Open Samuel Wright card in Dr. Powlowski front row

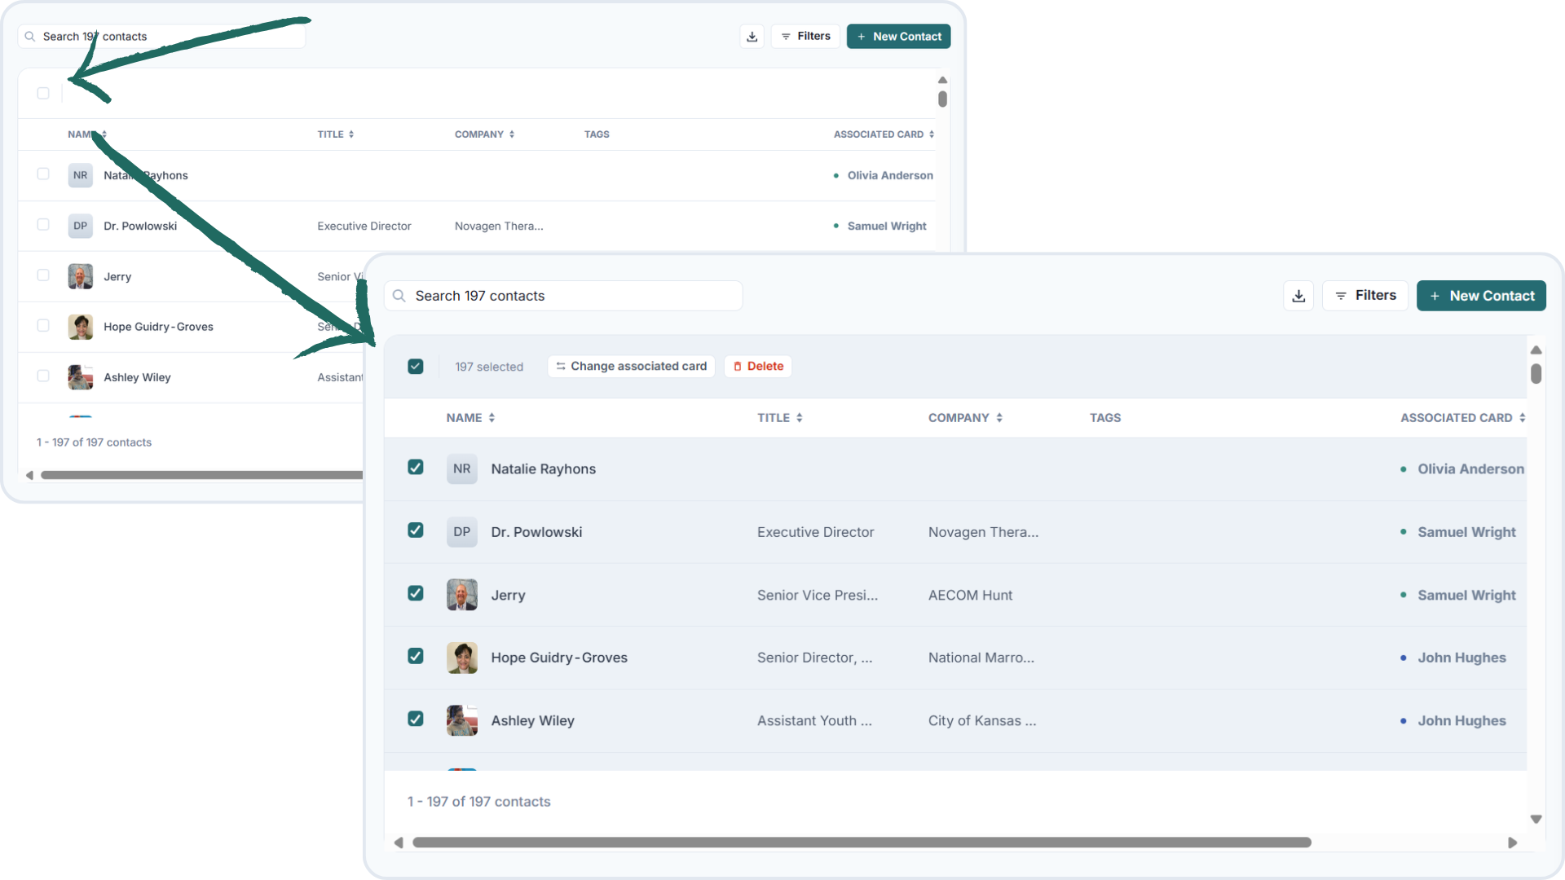tap(1466, 532)
